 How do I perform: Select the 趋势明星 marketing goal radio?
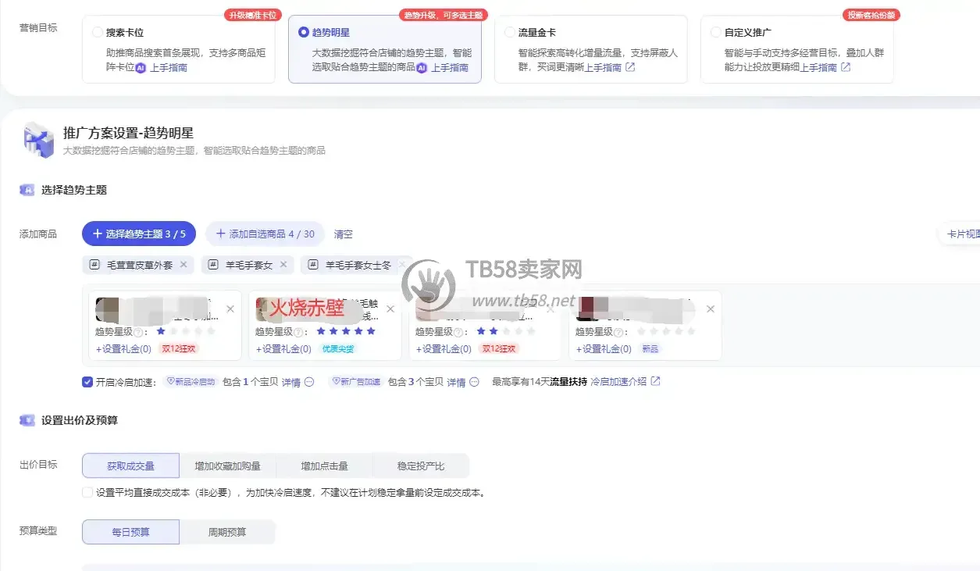[x=304, y=33]
